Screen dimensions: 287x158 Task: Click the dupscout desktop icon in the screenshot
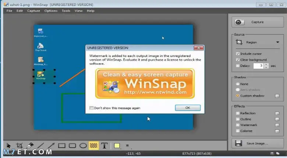(40, 33)
